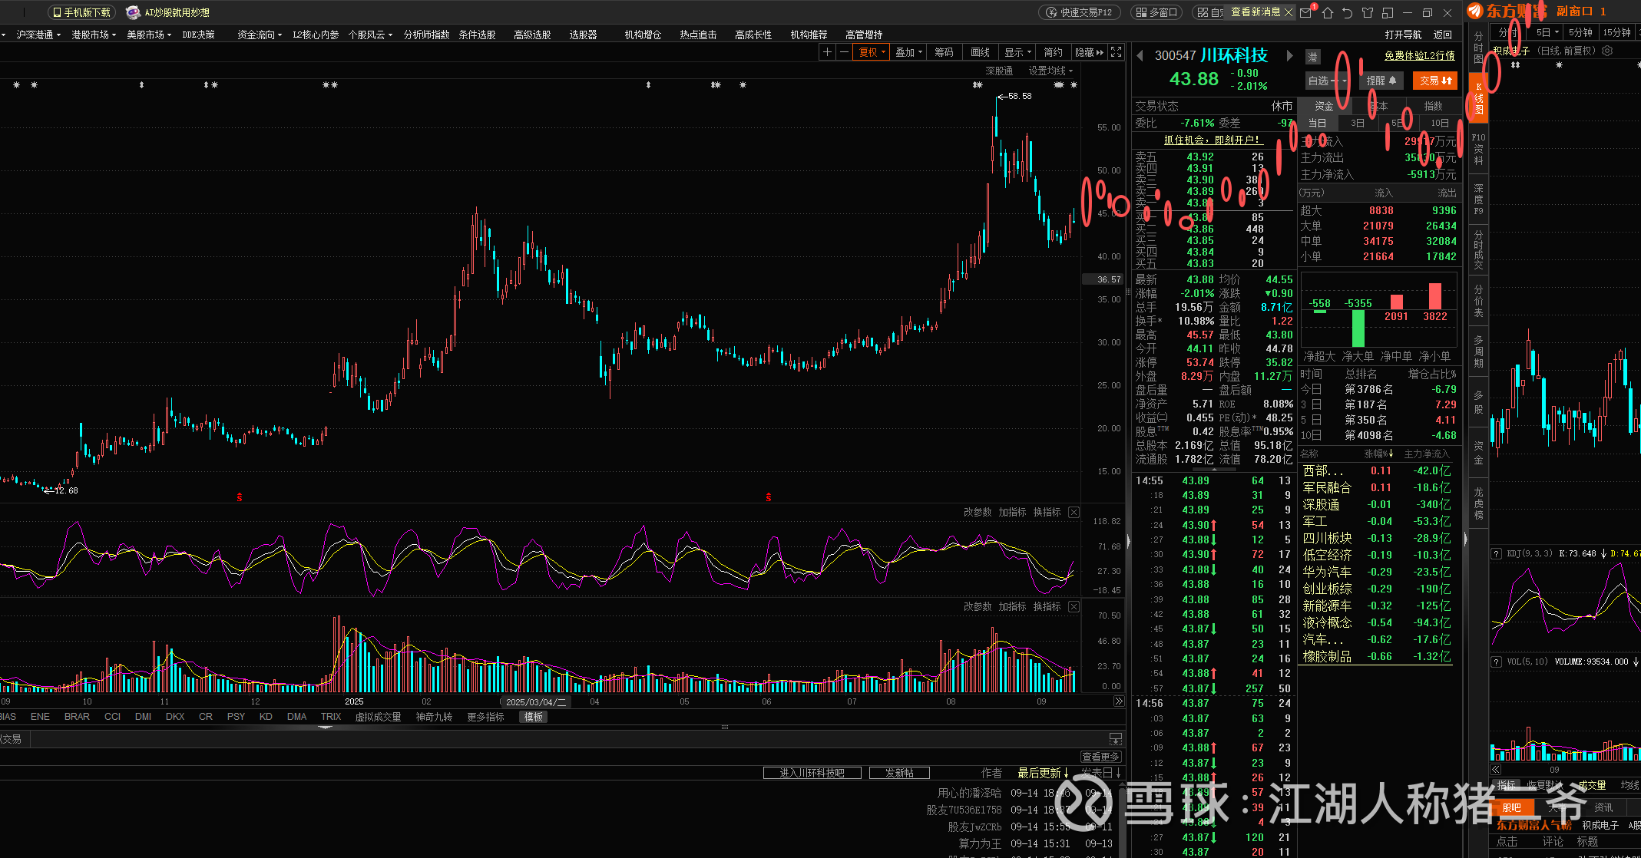
Task: Open the skin theme shirt icon
Action: [1368, 13]
